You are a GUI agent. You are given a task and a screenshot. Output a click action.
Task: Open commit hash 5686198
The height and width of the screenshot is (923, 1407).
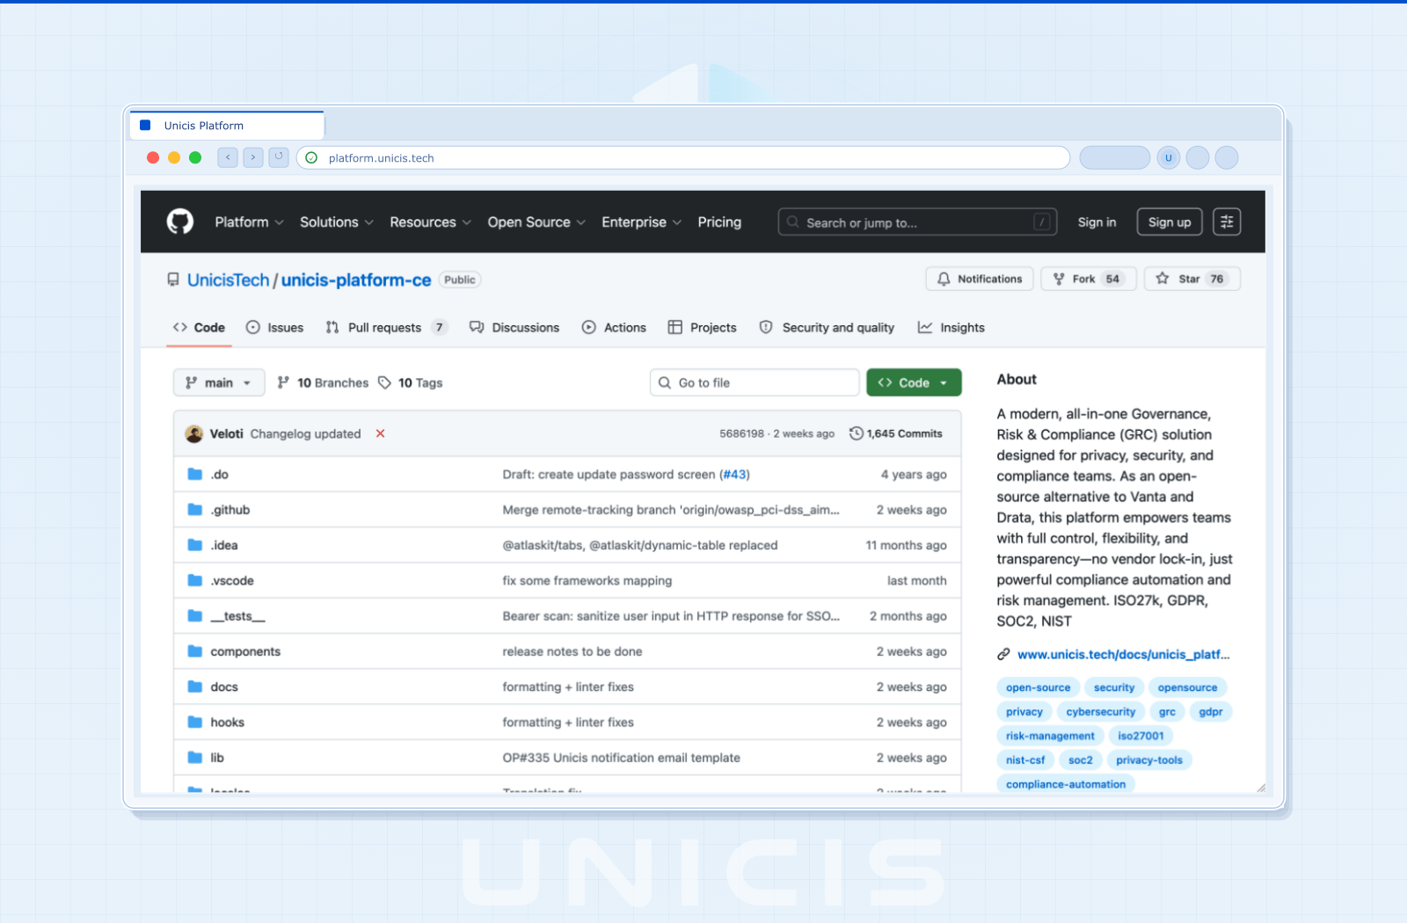(x=741, y=433)
